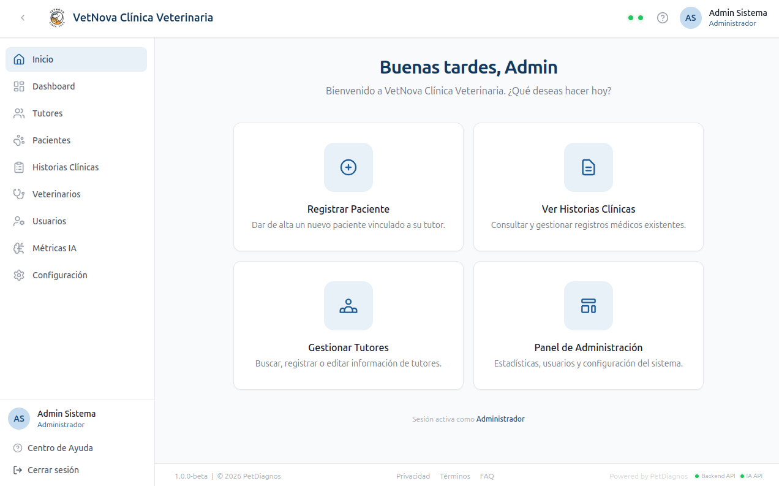
Task: Click the layout icon on Panel de Administración
Action: point(589,306)
